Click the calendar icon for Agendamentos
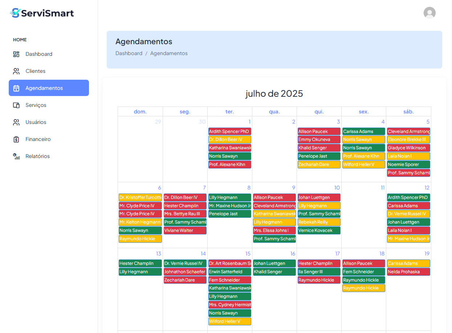Viewport: 452px width, 333px height. (16, 88)
